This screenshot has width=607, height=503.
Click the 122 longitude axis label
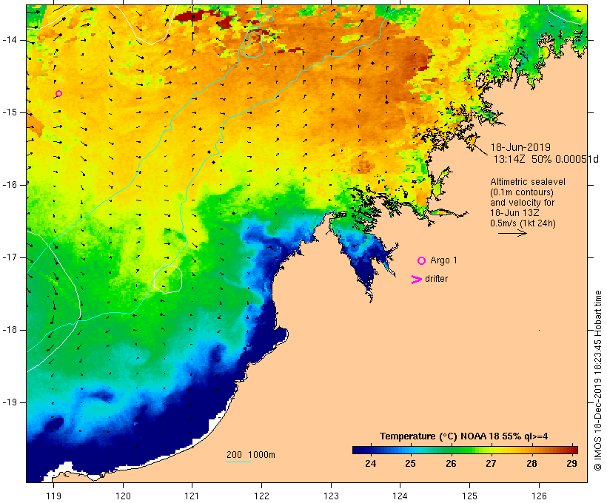pos(262,496)
